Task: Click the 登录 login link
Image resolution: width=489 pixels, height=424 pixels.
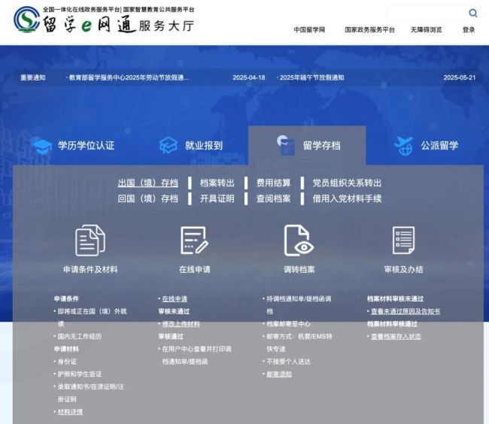Action: (x=469, y=30)
